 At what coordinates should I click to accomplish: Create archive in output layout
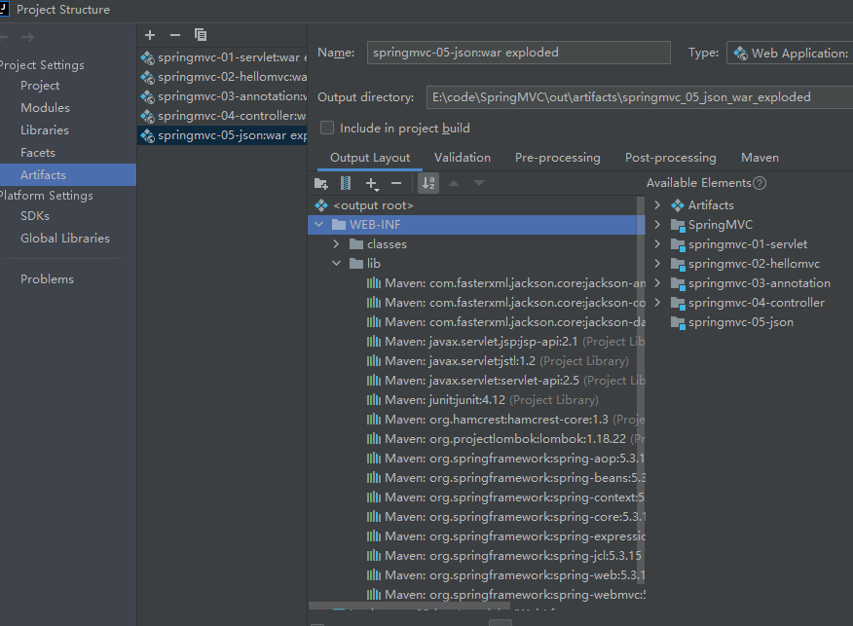pos(346,183)
